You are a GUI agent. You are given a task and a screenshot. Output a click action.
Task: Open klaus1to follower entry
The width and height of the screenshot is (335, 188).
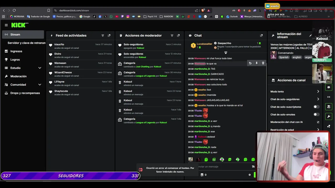81,46
